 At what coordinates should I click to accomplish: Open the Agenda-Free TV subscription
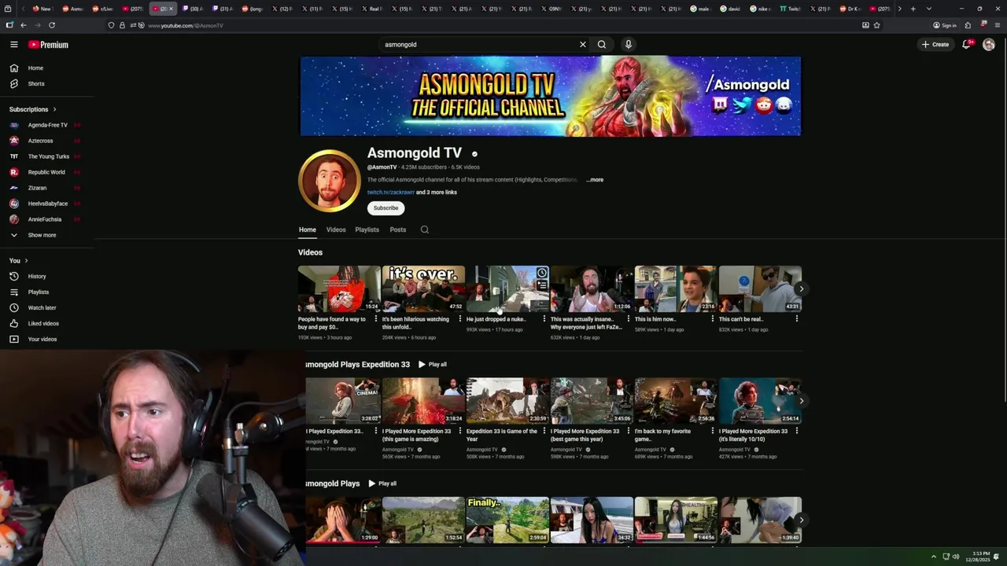47,125
